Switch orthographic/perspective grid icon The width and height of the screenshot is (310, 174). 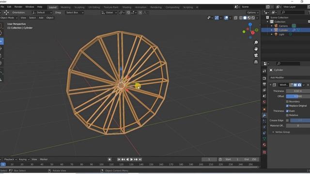[256, 62]
